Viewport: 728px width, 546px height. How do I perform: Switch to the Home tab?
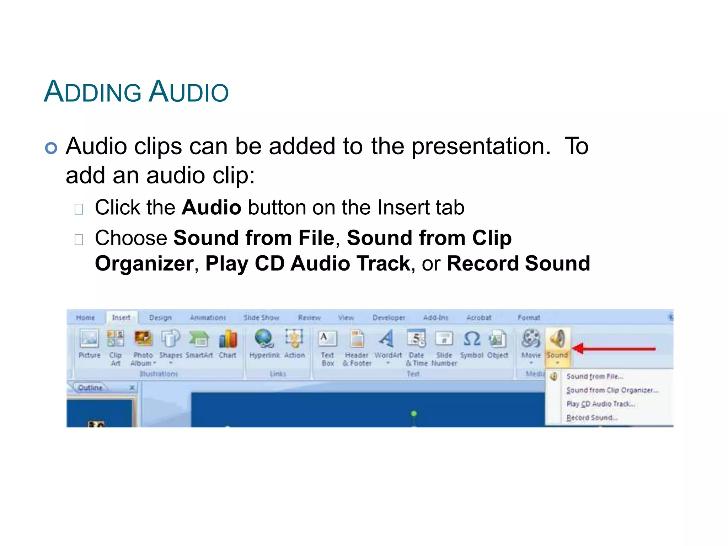coord(85,317)
